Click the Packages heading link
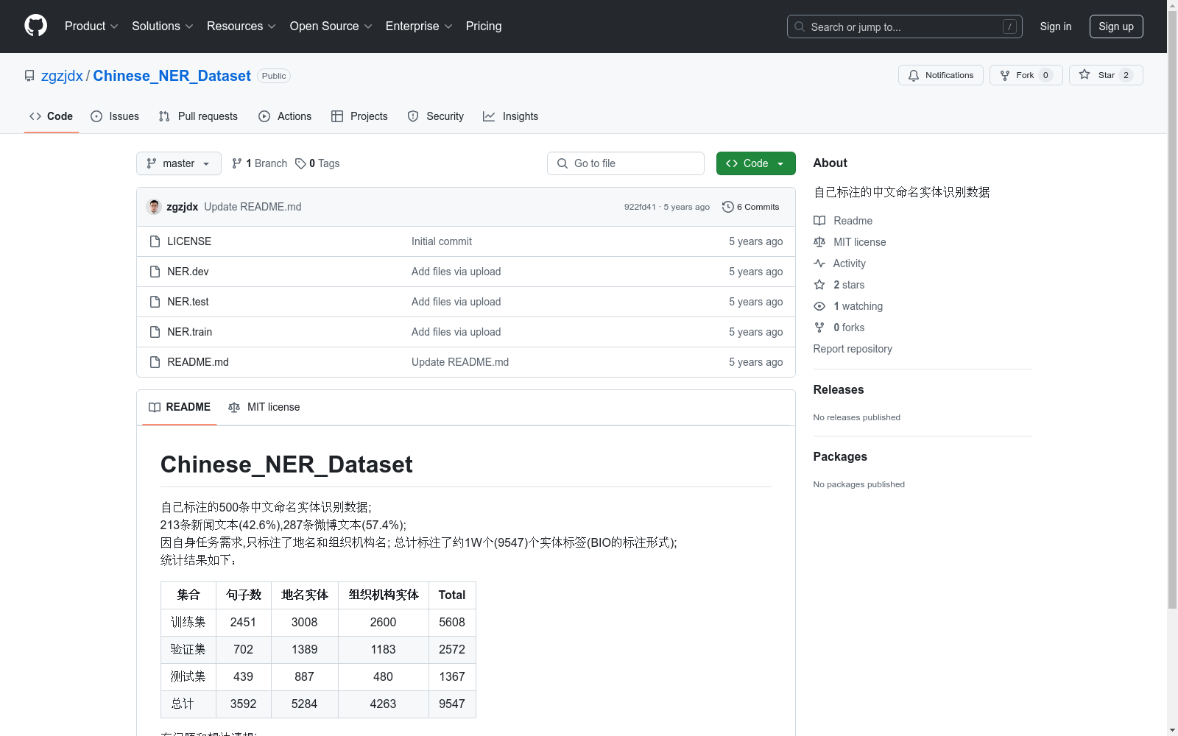 [840, 457]
